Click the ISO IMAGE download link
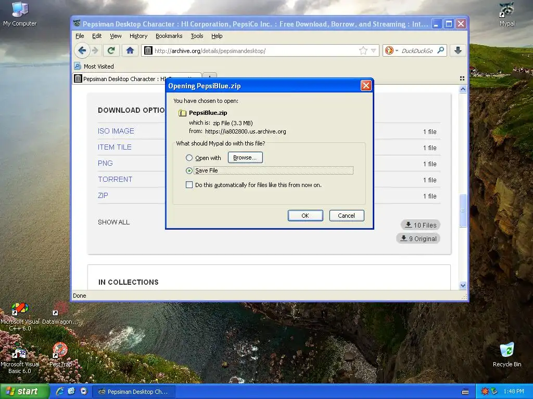The height and width of the screenshot is (399, 533). click(x=116, y=131)
